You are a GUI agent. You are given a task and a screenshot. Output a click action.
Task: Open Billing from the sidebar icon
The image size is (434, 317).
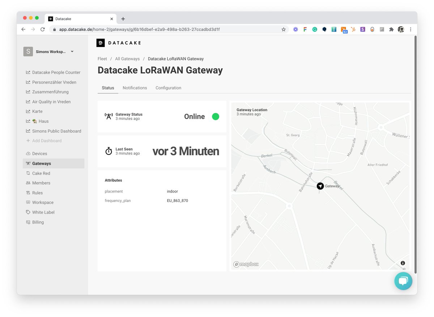point(28,222)
